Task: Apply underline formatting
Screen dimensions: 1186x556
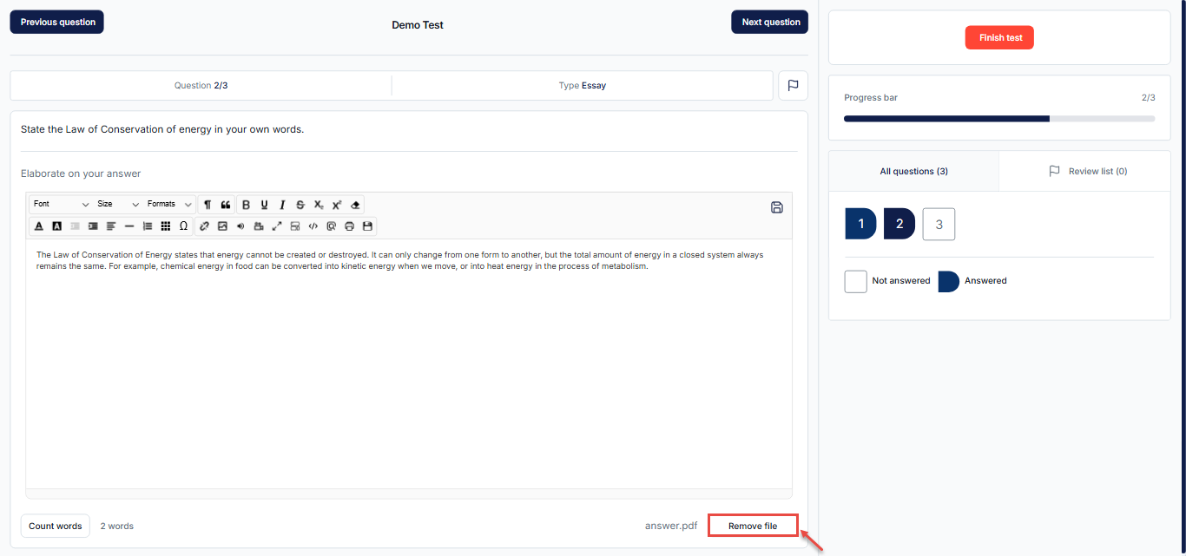Action: pos(264,205)
